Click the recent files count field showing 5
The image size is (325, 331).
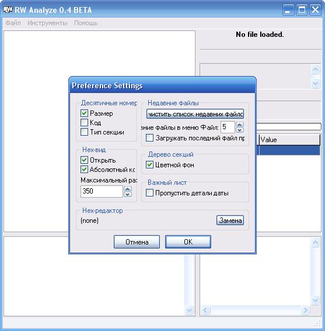tap(228, 127)
